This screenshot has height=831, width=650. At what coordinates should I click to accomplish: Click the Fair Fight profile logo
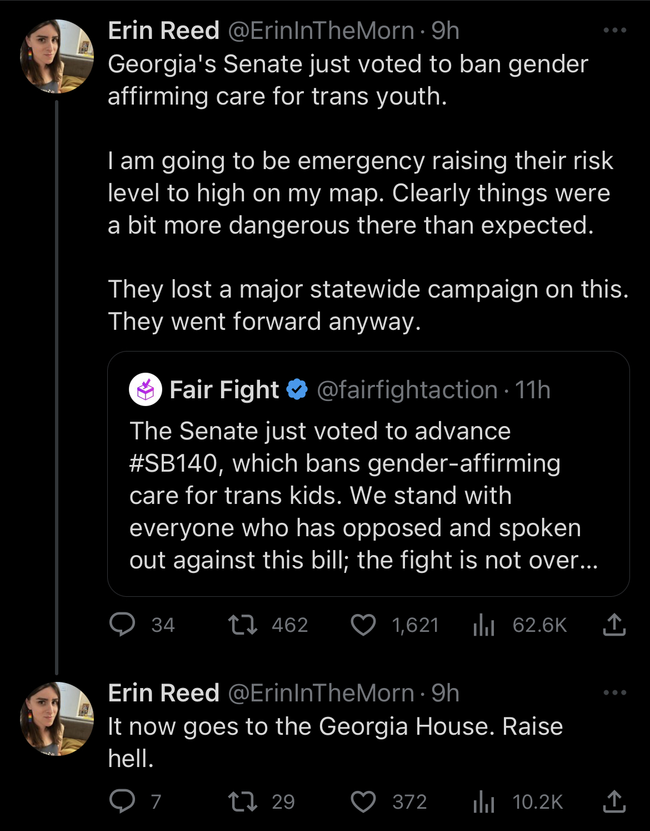(x=146, y=390)
